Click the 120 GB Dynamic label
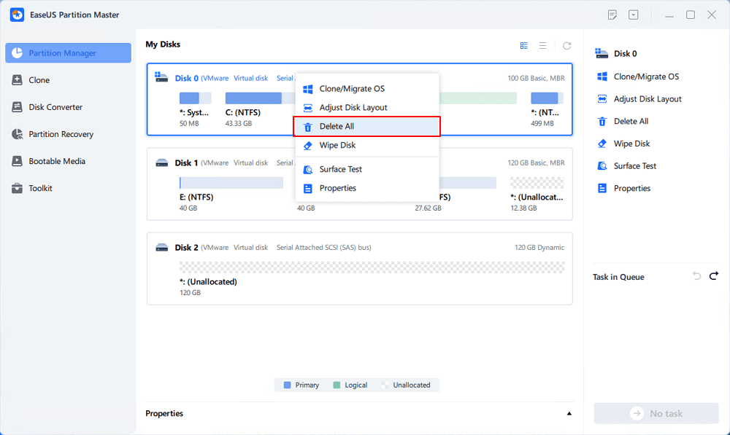Viewport: 730px width, 435px height. coord(539,247)
